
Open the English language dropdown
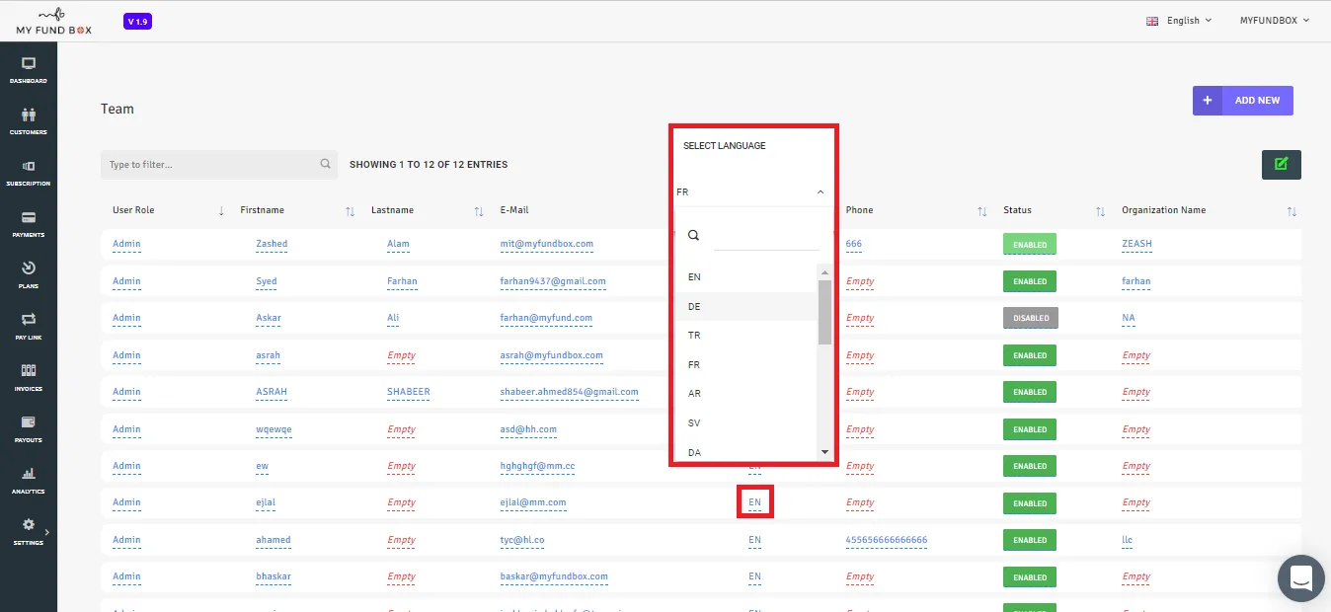(1179, 21)
